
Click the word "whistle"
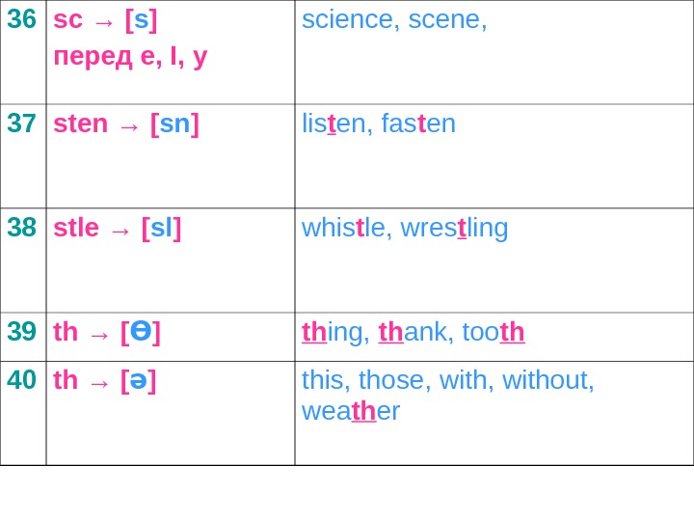(x=342, y=228)
